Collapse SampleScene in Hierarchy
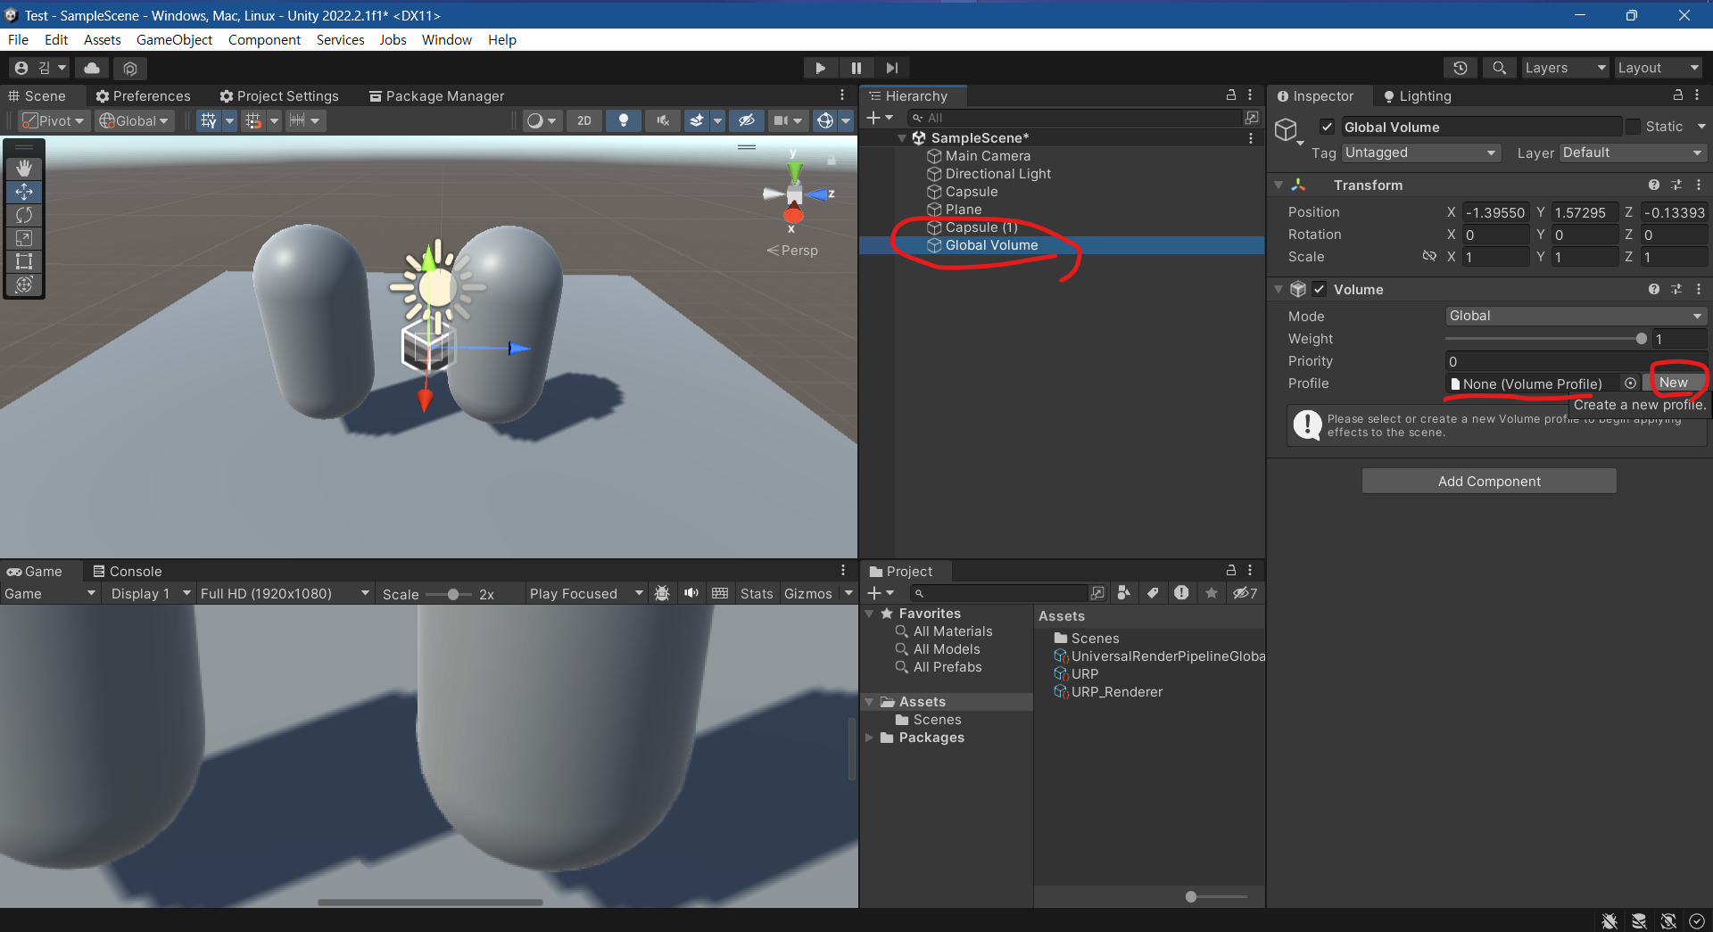The width and height of the screenshot is (1713, 932). click(902, 138)
